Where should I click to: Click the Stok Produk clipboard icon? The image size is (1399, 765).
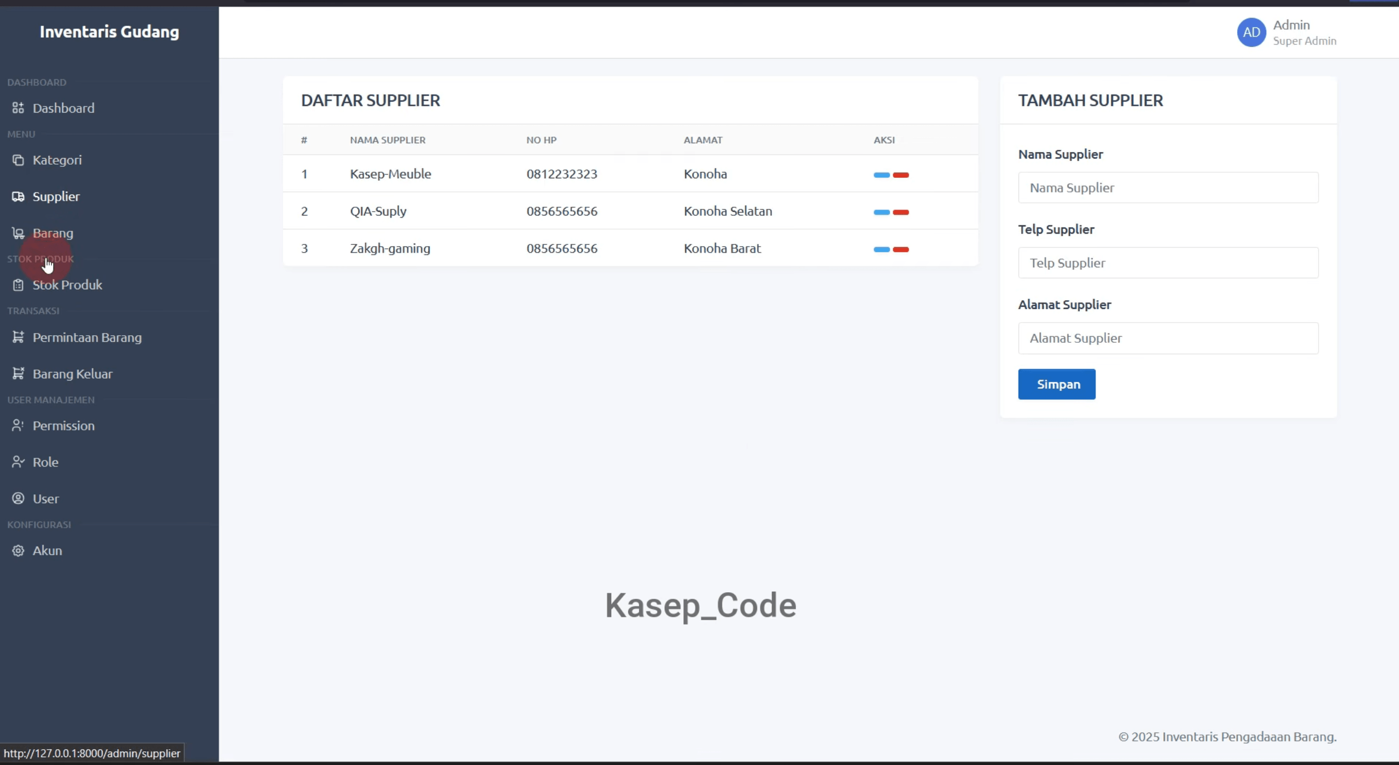click(x=18, y=285)
